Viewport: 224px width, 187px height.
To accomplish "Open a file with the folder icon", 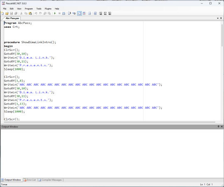I will click(7, 13).
